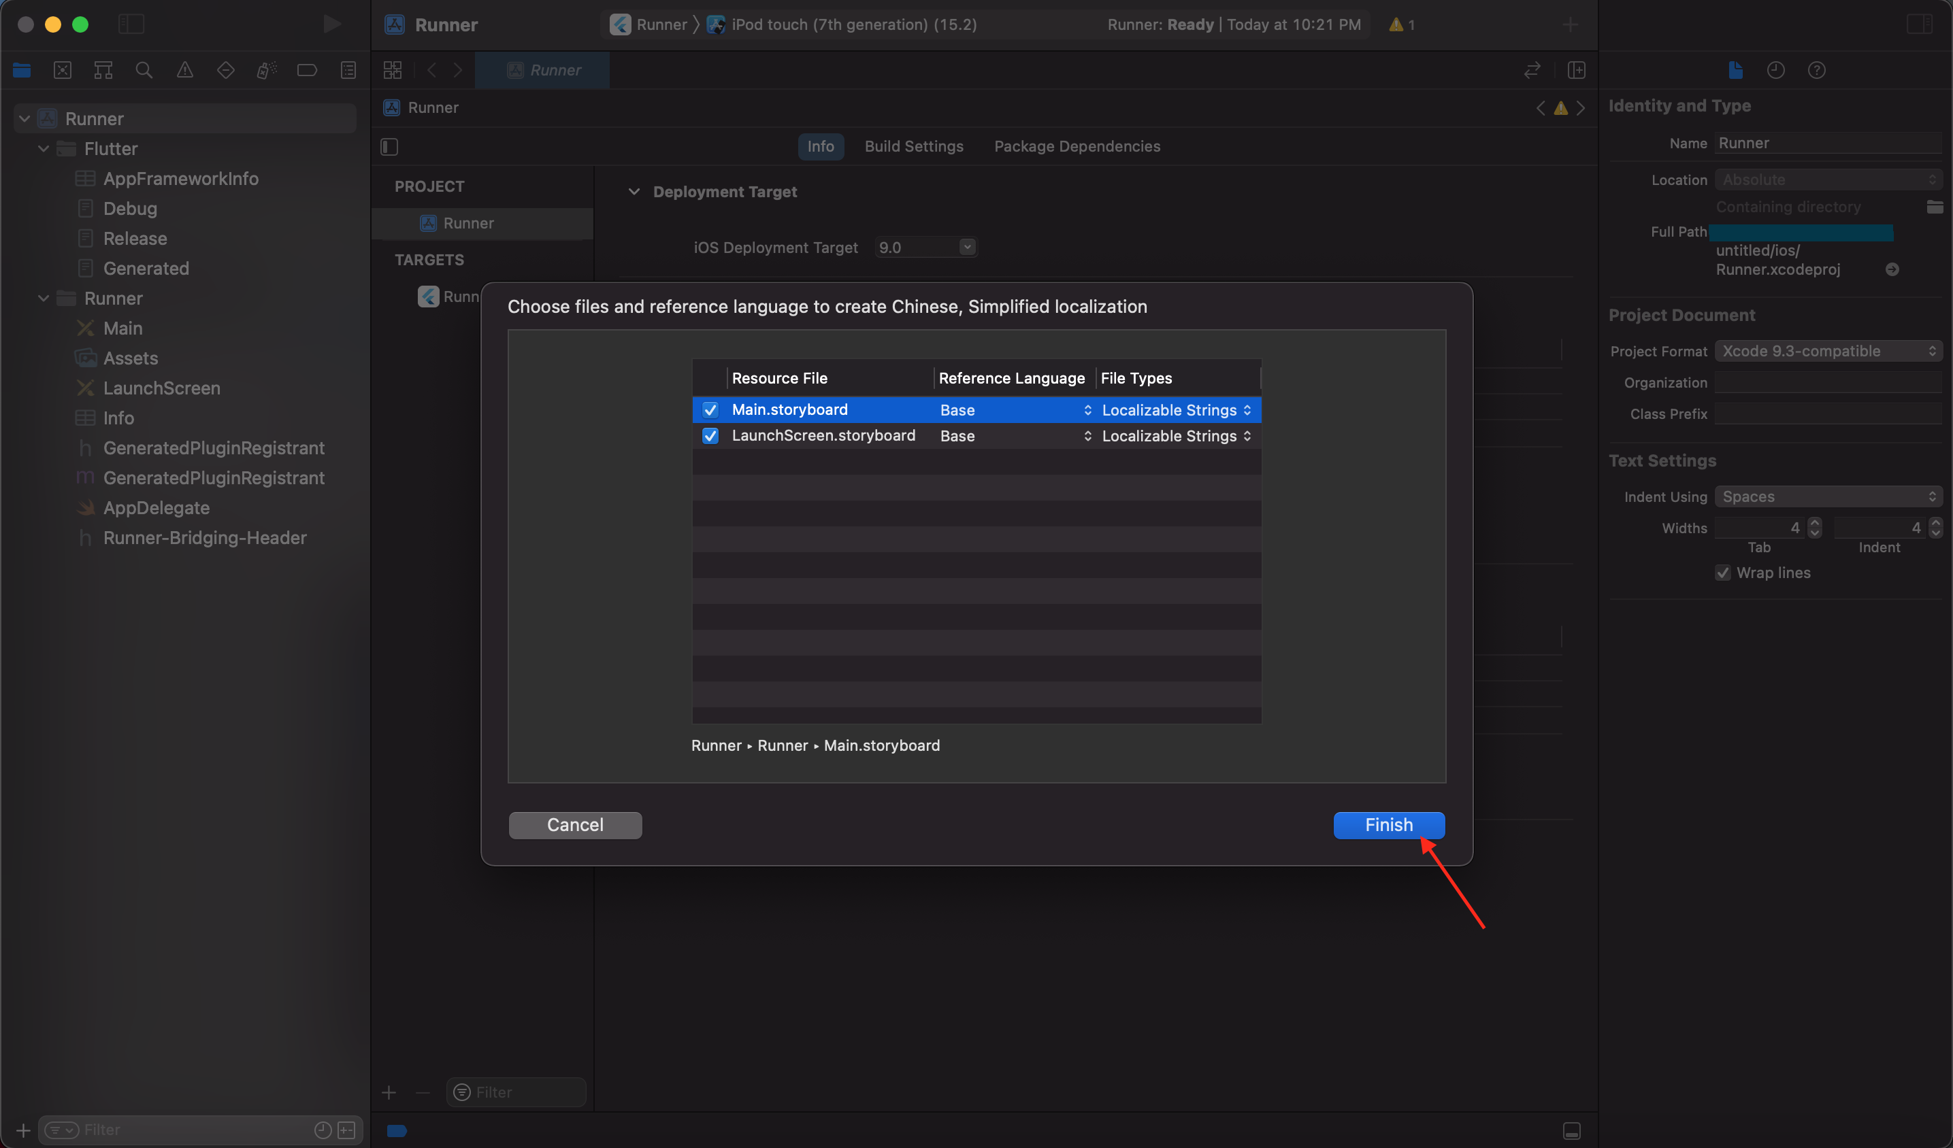Open the Breakpoint navigator icon
The width and height of the screenshot is (1953, 1148).
click(307, 71)
